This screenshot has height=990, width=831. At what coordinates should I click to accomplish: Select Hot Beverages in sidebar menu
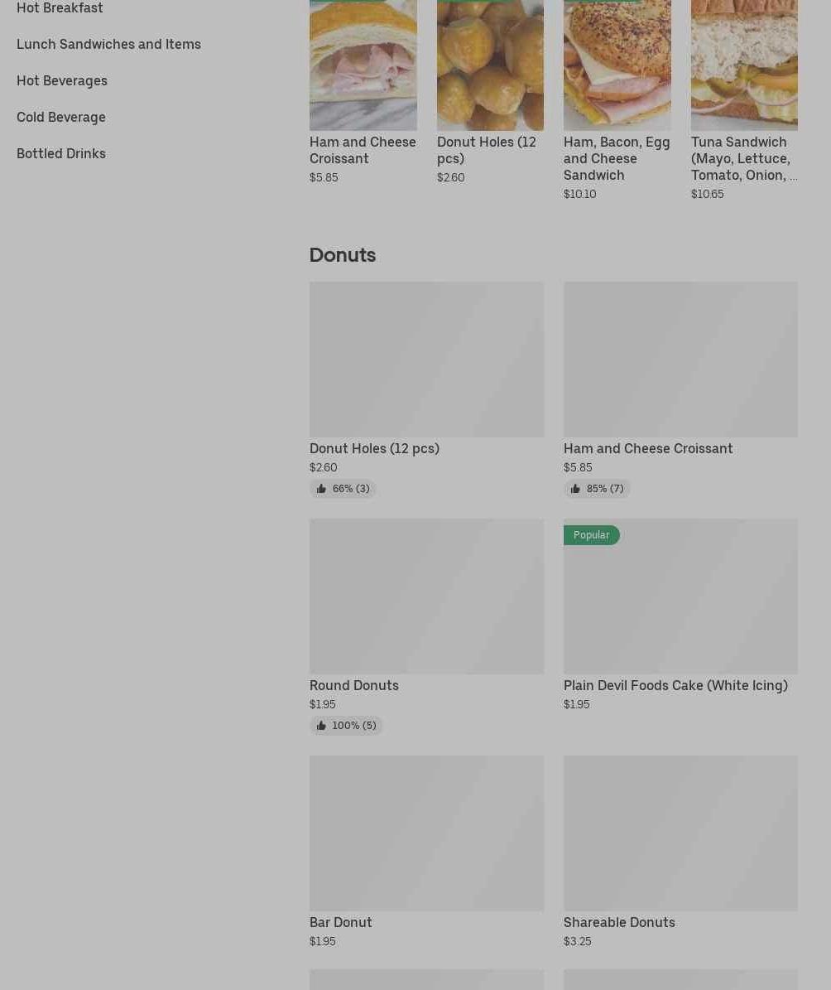62,81
